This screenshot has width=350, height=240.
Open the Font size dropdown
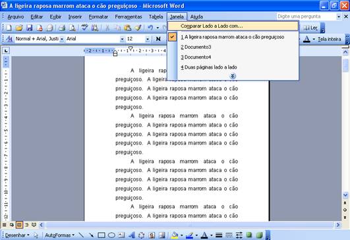click(148, 40)
